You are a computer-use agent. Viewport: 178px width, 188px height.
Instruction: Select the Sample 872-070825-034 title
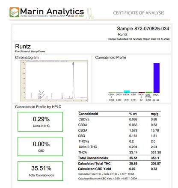[143, 29]
